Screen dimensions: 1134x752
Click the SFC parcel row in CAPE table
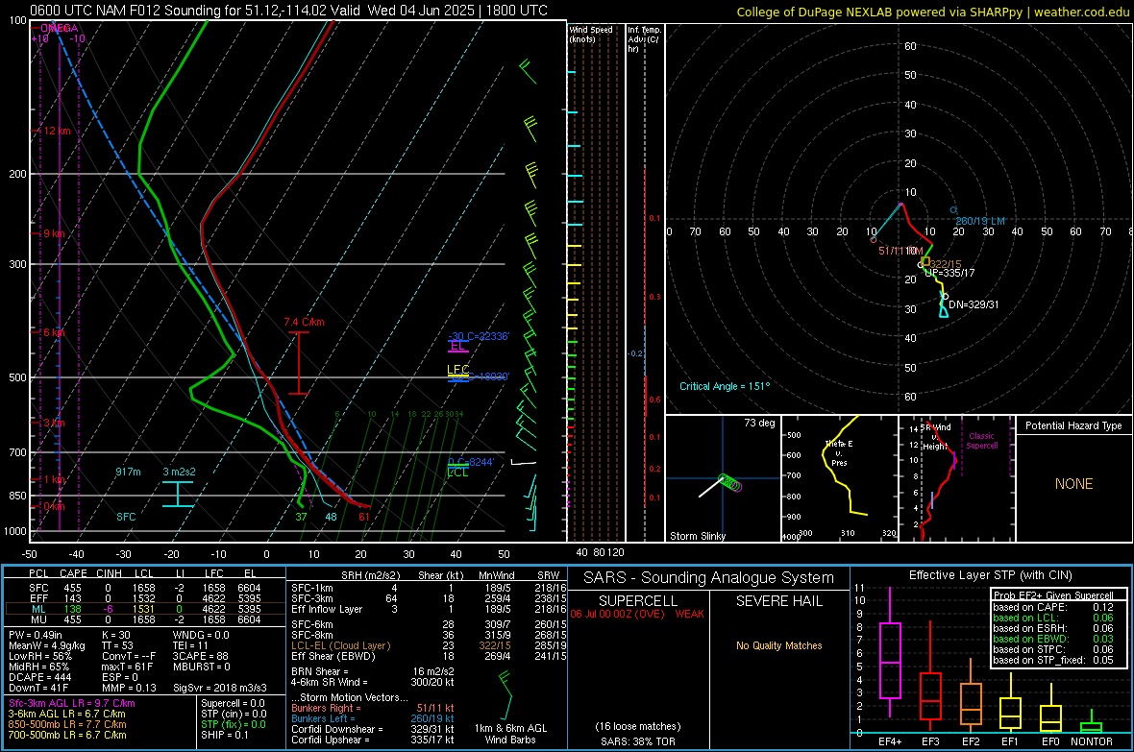point(145,588)
